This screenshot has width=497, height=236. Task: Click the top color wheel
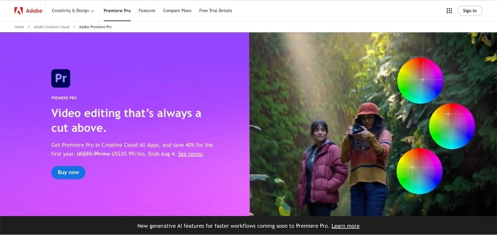tap(420, 80)
